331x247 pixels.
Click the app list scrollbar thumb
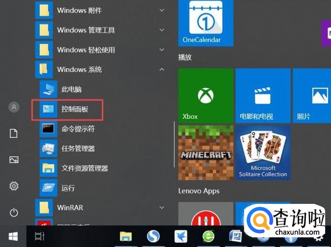(x=174, y=144)
